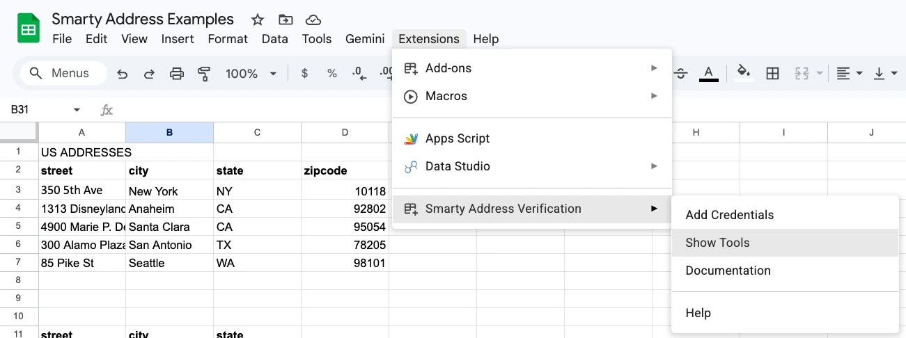Open the zoom 100% dropdown
This screenshot has height=338, width=906.
pos(273,74)
